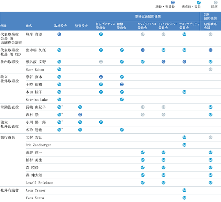Click 長嶋 由紀子's 監査役会 member icon
This screenshot has height=202, width=221.
click(80, 107)
